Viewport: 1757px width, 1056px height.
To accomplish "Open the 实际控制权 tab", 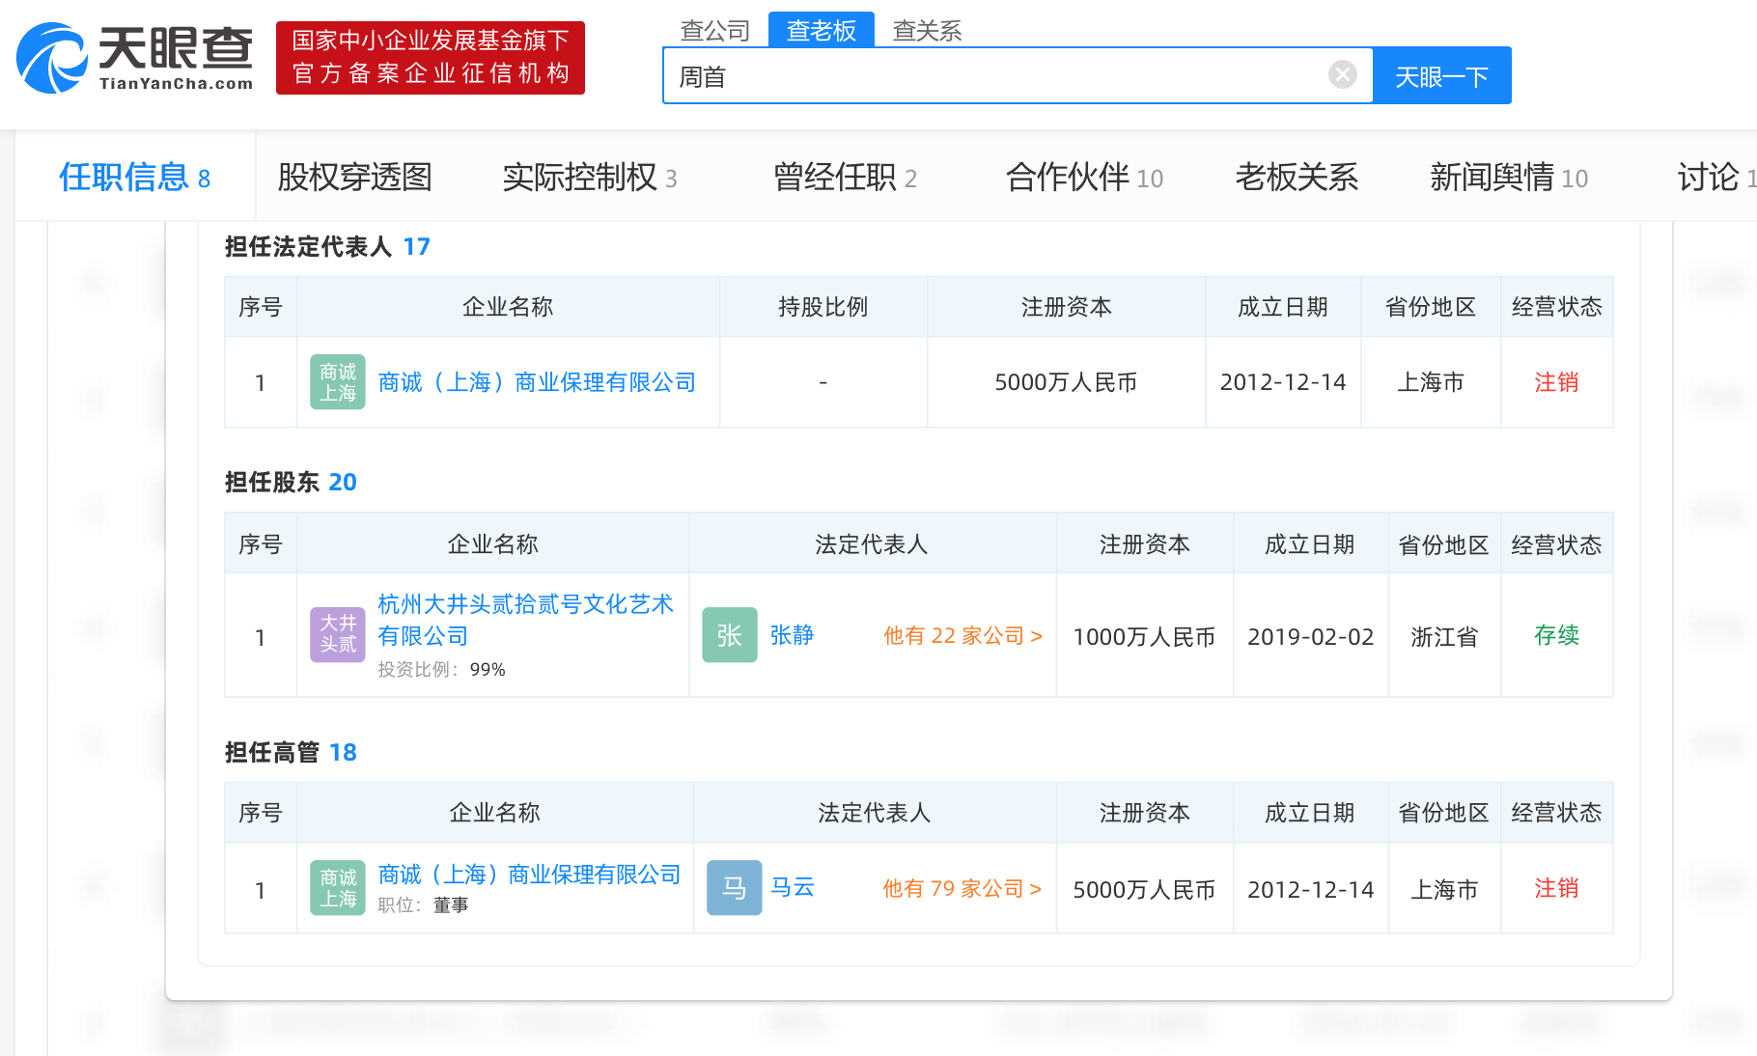I will 590,177.
